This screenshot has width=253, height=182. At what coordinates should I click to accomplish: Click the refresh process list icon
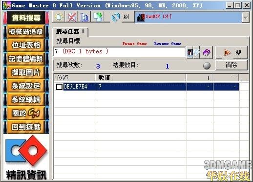tap(116, 17)
